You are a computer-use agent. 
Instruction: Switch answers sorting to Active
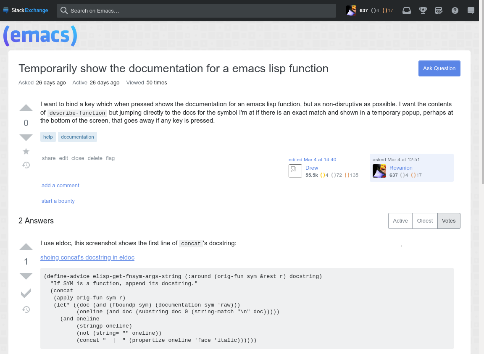click(x=400, y=220)
